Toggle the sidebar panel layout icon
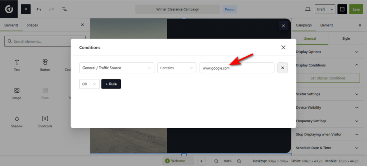Screen dimensions: 367x166 pos(342,9)
